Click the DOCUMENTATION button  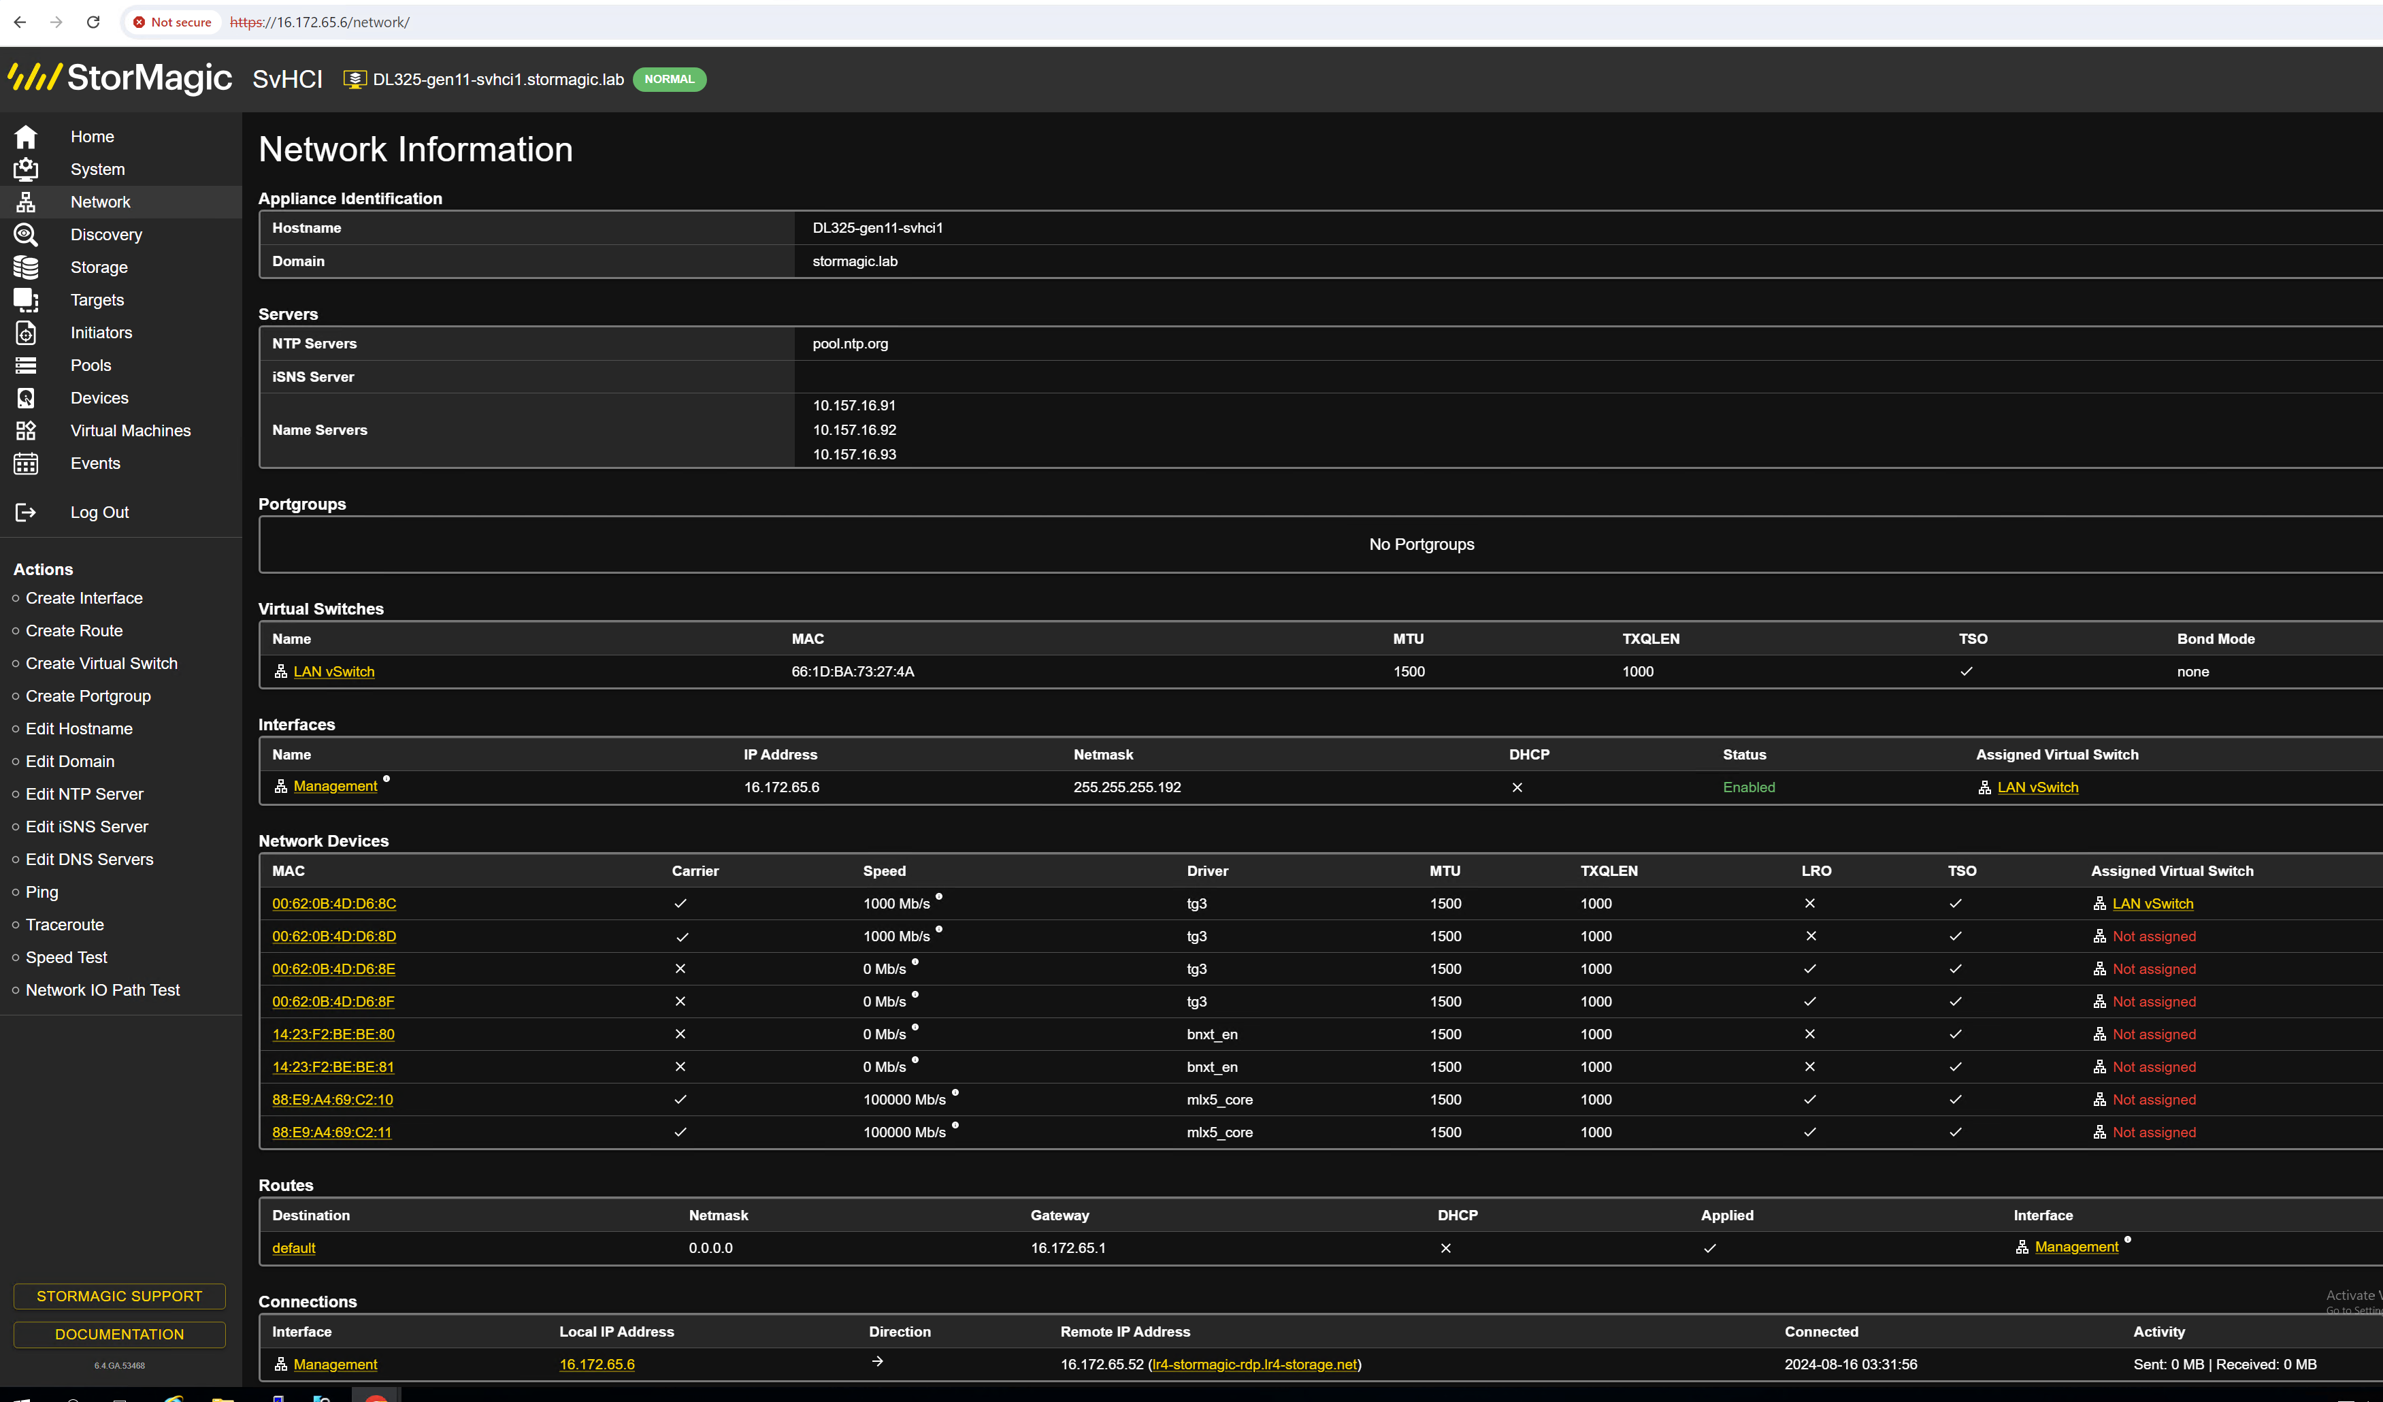[x=119, y=1334]
